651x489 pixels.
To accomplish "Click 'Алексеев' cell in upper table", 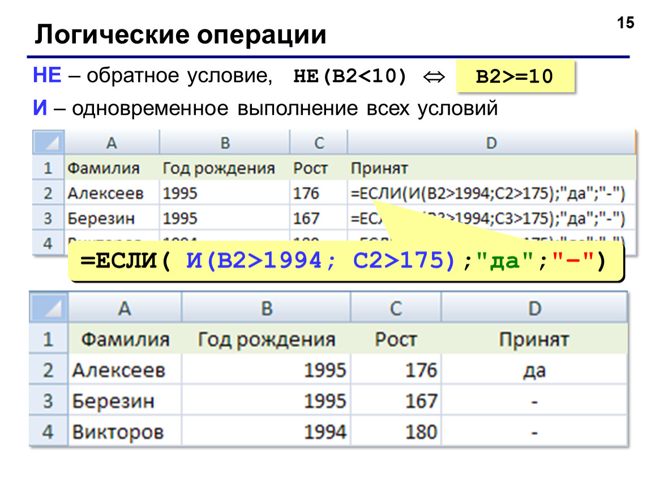I will [x=112, y=193].
